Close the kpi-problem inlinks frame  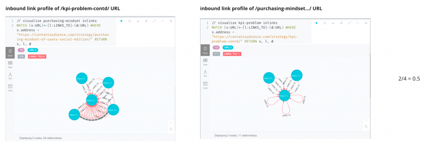coord(366,23)
